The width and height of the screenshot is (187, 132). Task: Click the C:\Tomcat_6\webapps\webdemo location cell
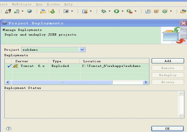point(111,66)
